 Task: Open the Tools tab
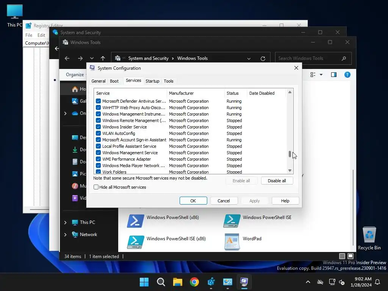(x=169, y=81)
